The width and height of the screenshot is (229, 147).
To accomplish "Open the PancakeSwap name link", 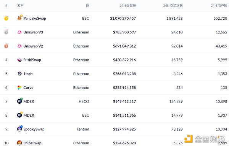I will click(35, 19).
